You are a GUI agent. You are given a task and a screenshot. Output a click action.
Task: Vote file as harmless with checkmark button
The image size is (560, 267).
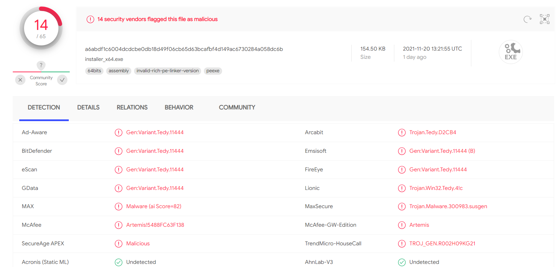[62, 80]
